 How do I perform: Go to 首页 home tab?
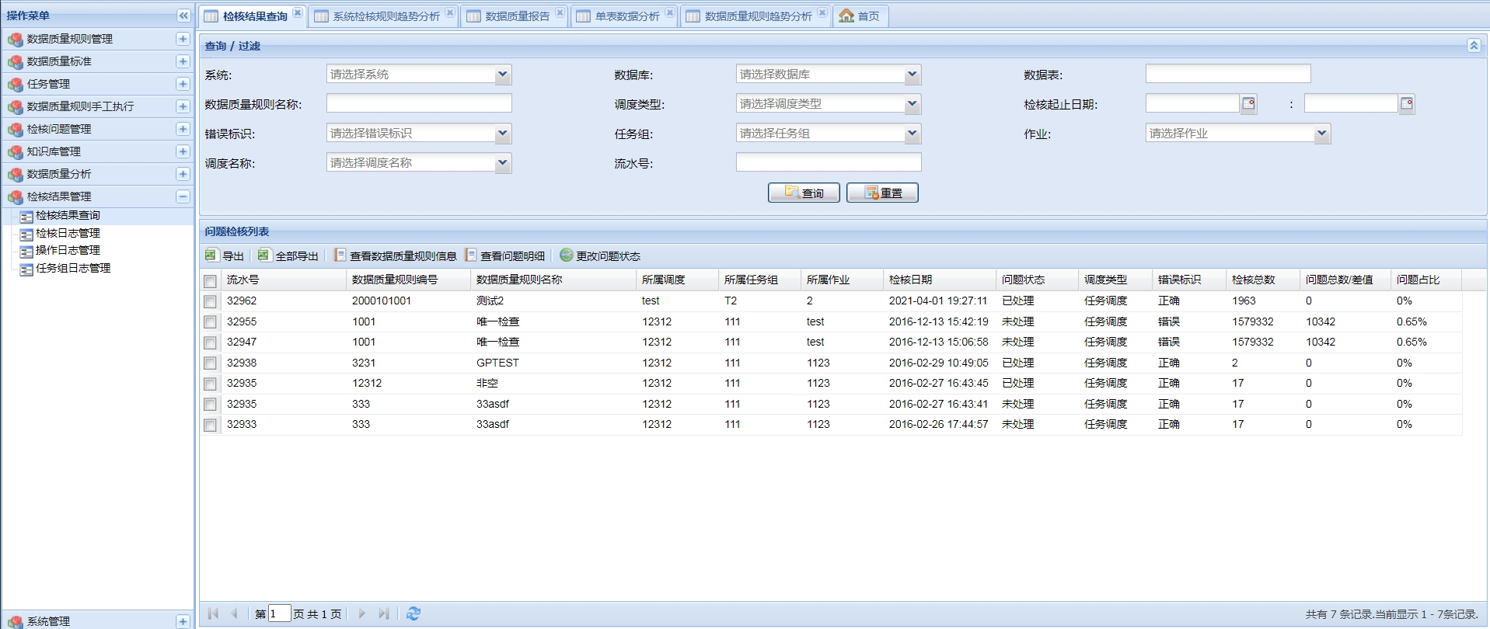(x=860, y=16)
